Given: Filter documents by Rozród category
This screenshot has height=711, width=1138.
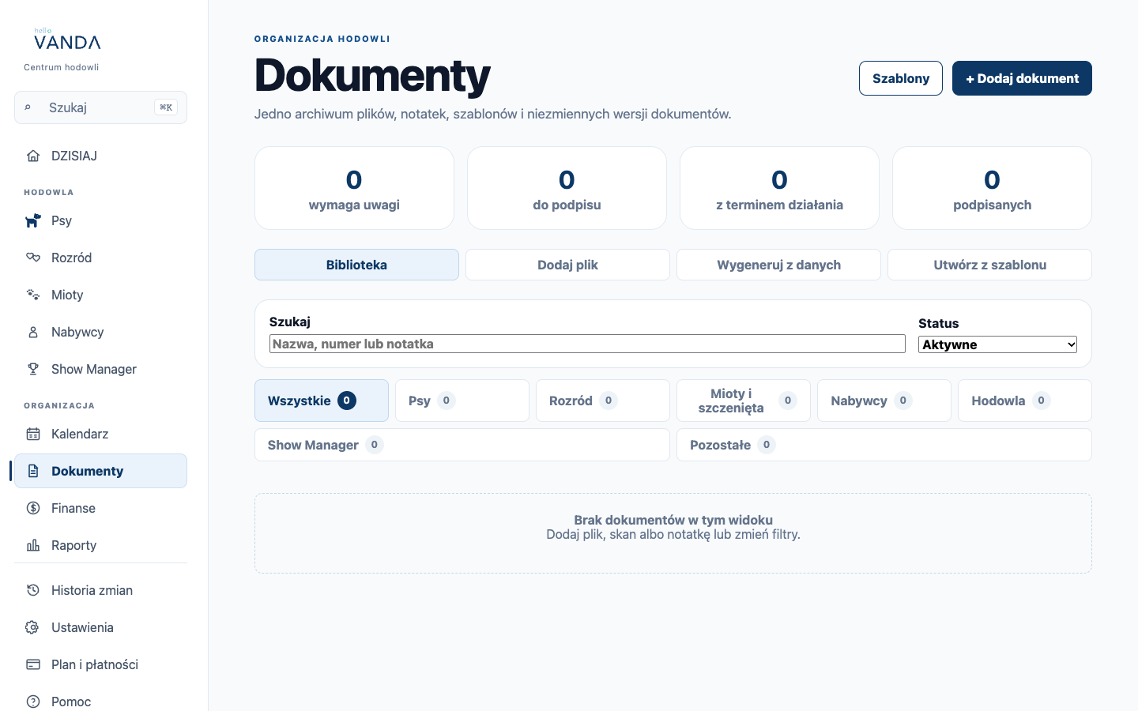Looking at the screenshot, I should pyautogui.click(x=603, y=401).
